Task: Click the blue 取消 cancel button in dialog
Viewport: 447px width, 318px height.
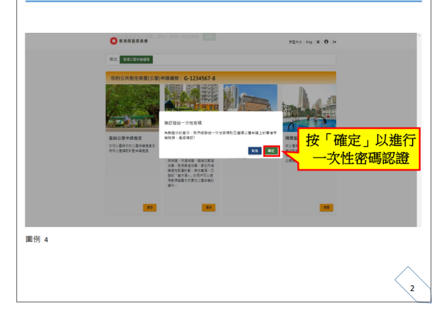Action: click(x=255, y=150)
